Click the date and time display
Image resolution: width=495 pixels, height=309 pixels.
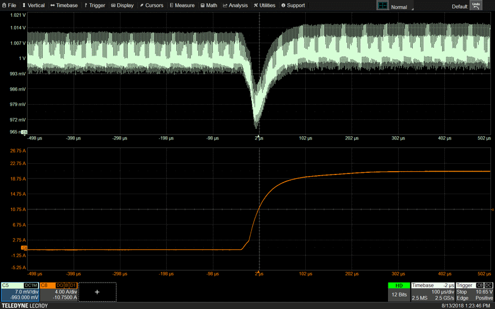(466, 306)
